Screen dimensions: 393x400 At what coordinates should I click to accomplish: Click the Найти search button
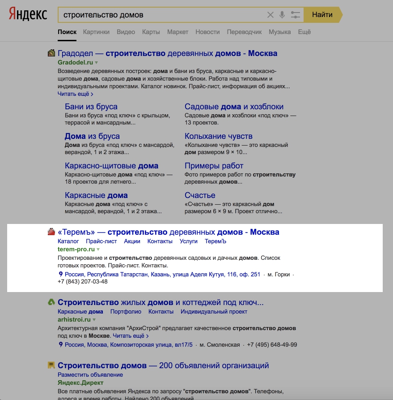(322, 15)
